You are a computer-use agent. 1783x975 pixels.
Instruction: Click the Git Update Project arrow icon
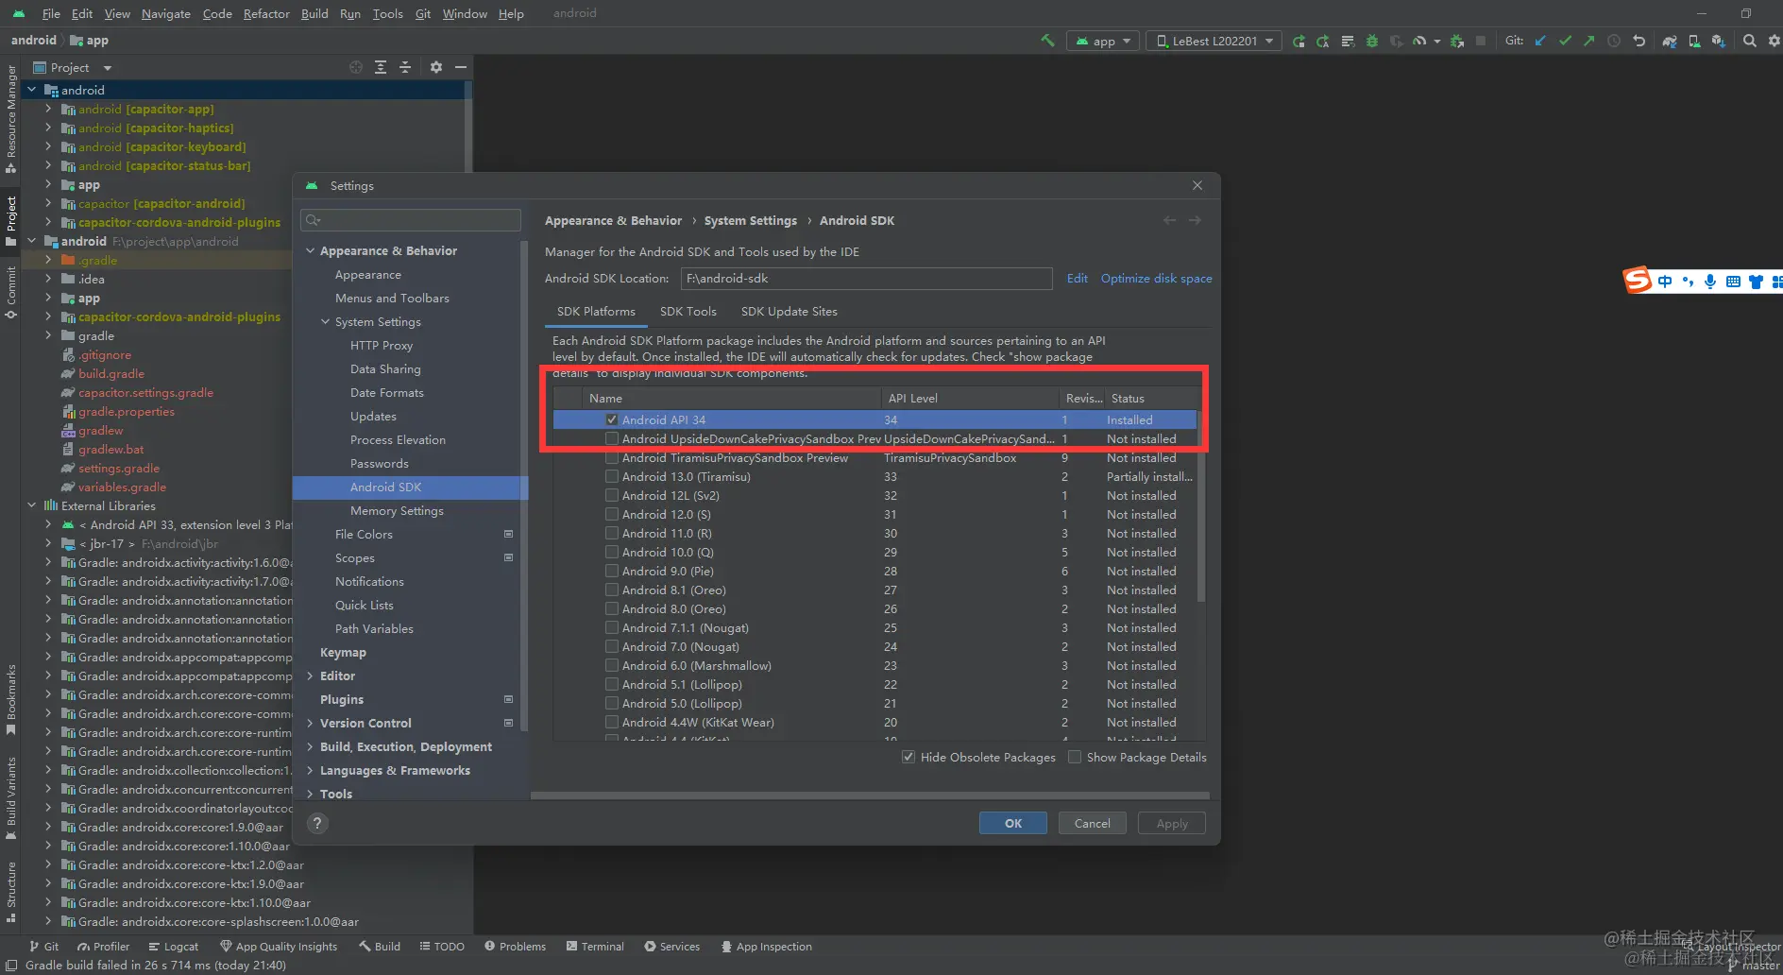(x=1540, y=41)
